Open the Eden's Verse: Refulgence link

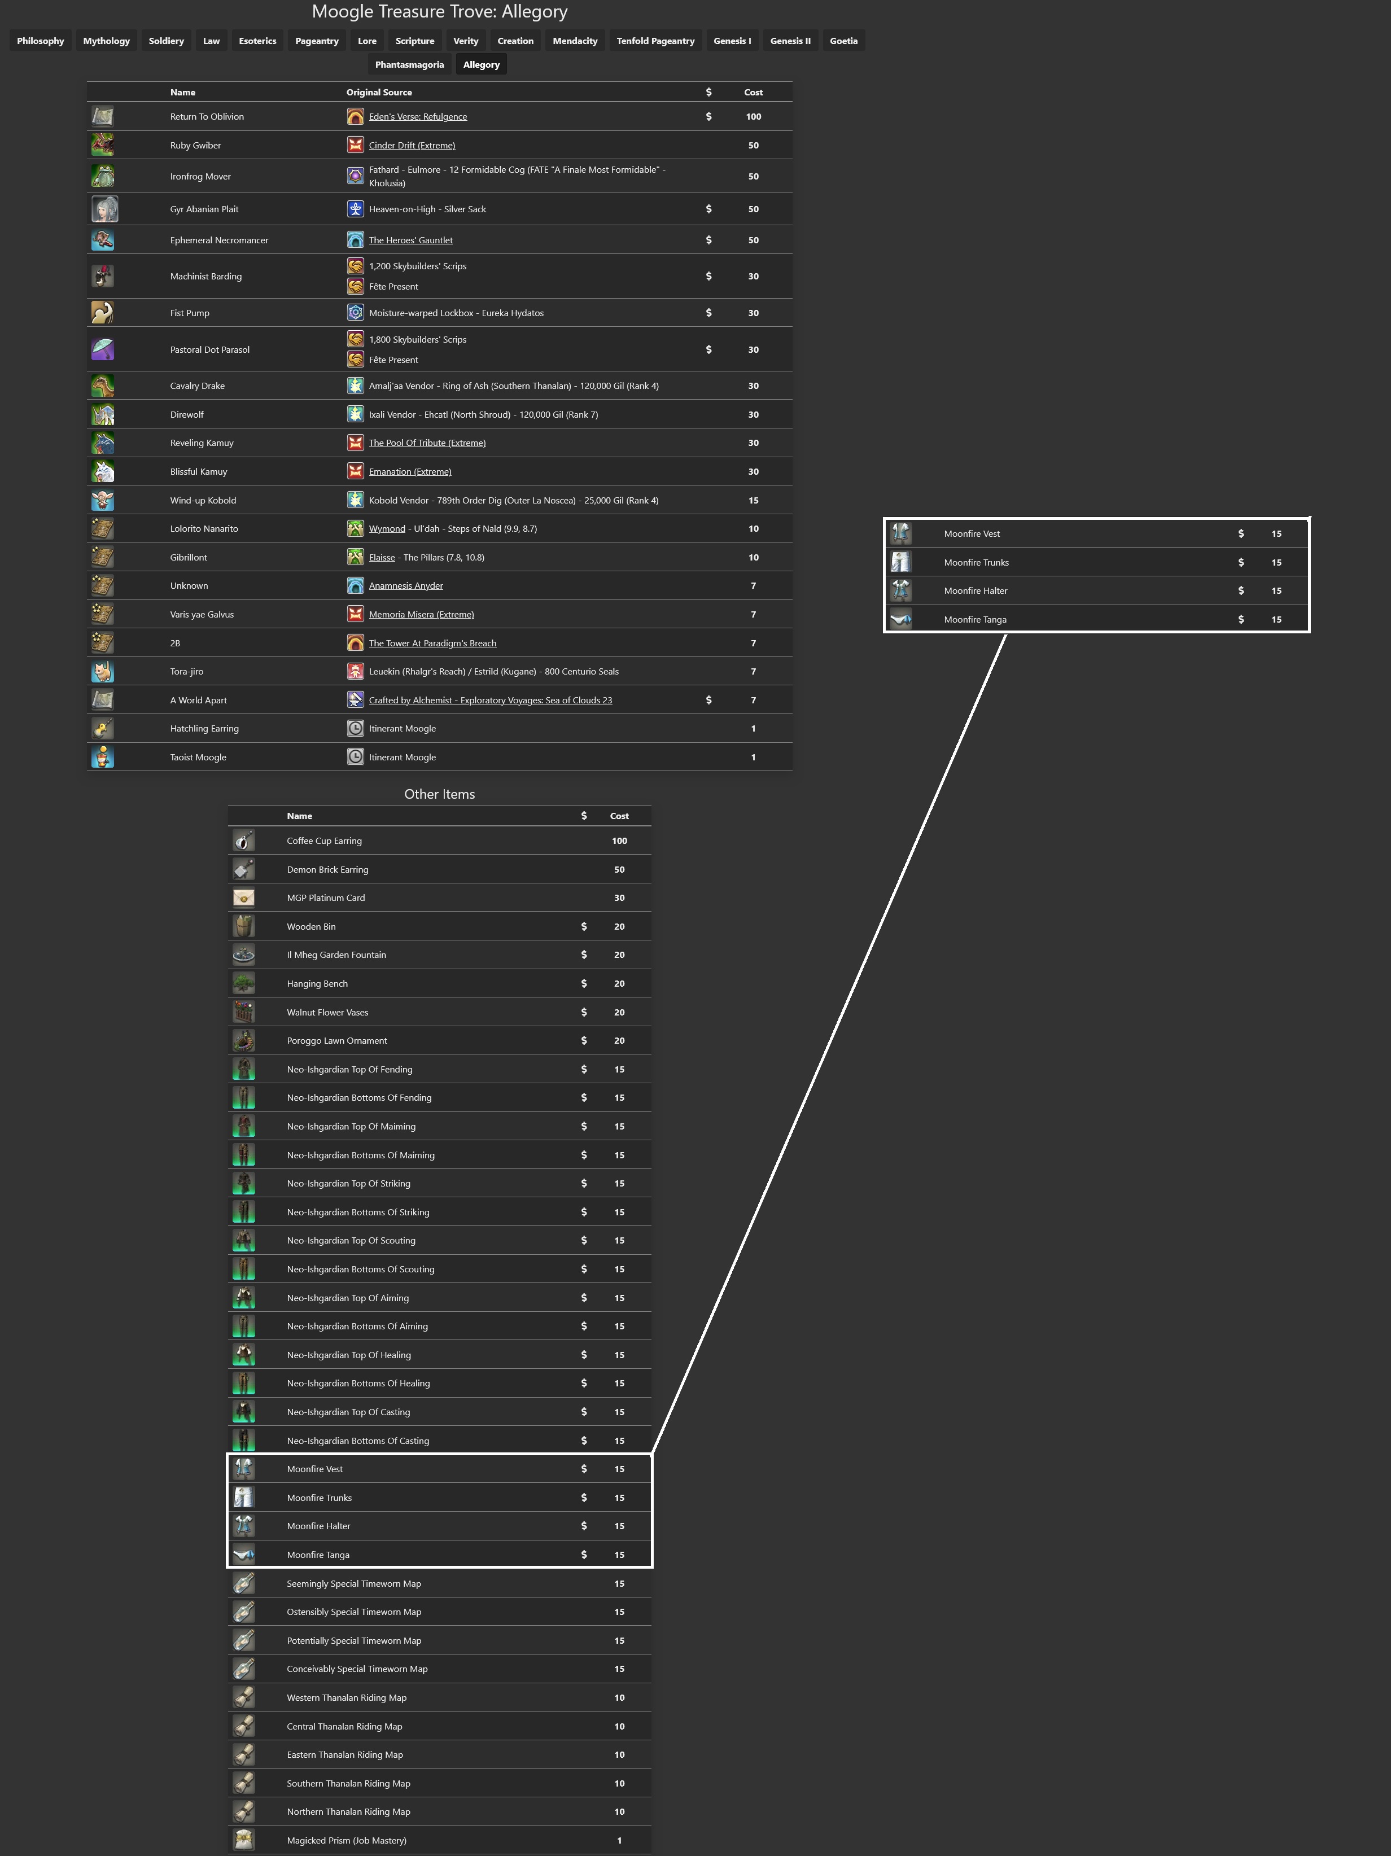click(x=418, y=117)
